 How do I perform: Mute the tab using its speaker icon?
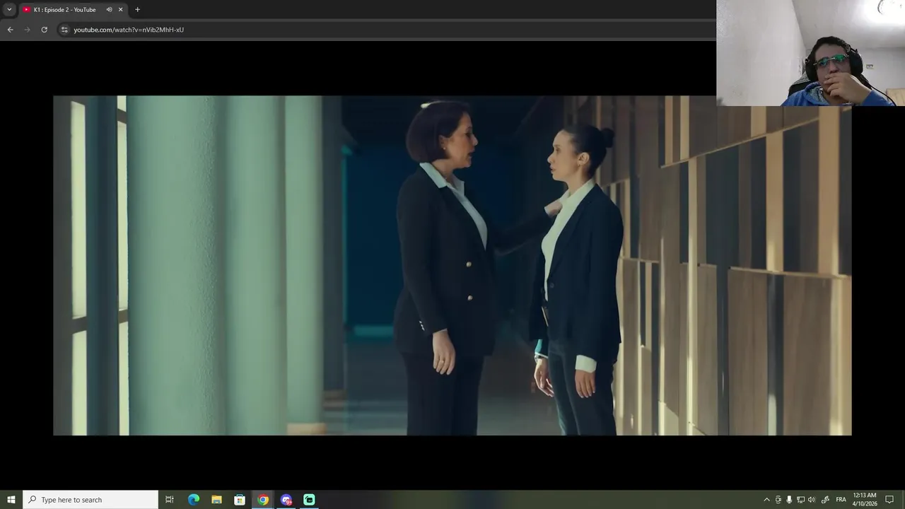(x=109, y=10)
